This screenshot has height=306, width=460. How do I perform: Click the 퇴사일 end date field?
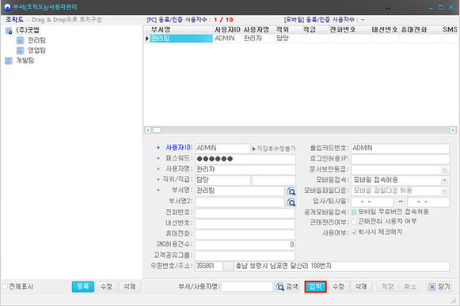point(428,202)
